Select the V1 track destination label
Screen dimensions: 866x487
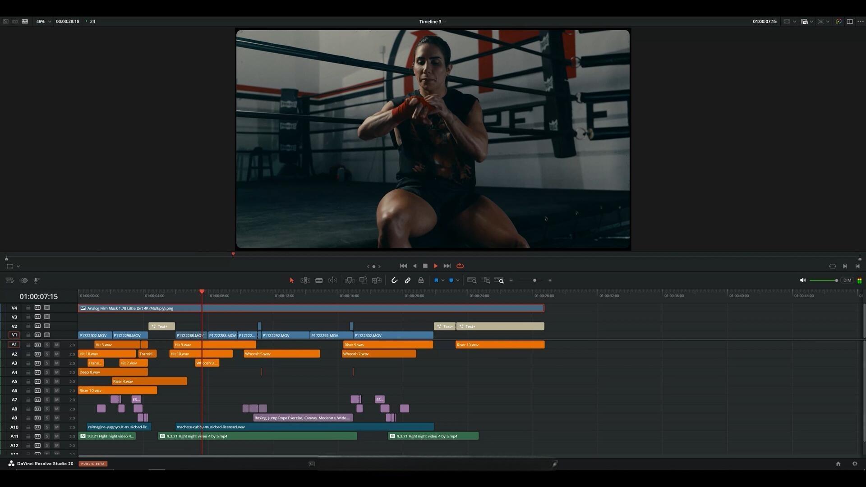pyautogui.click(x=14, y=335)
